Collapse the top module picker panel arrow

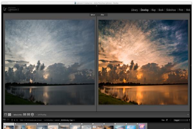pos(96,6)
